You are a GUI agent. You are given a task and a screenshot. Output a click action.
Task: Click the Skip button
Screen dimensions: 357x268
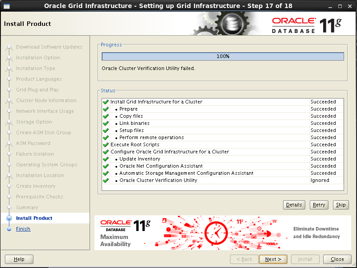[x=341, y=205]
